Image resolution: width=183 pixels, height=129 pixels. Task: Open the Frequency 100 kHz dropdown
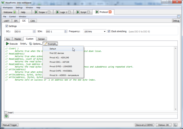[x=95, y=31]
